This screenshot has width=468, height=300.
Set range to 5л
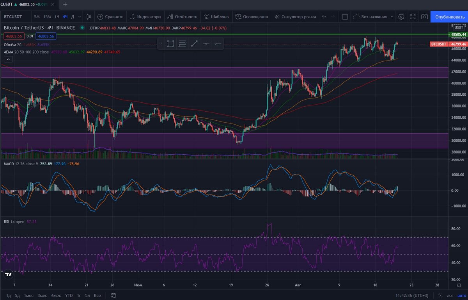point(87,295)
